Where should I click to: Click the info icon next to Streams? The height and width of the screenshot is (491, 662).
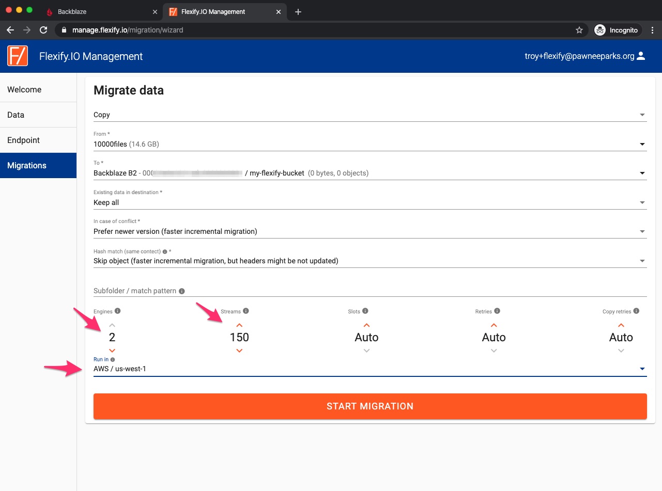[246, 311]
